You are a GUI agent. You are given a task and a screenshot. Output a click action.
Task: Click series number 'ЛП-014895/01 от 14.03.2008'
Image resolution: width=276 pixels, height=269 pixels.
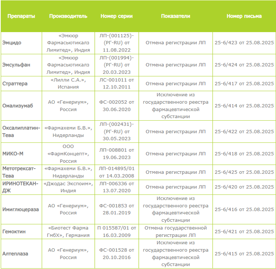(117, 172)
